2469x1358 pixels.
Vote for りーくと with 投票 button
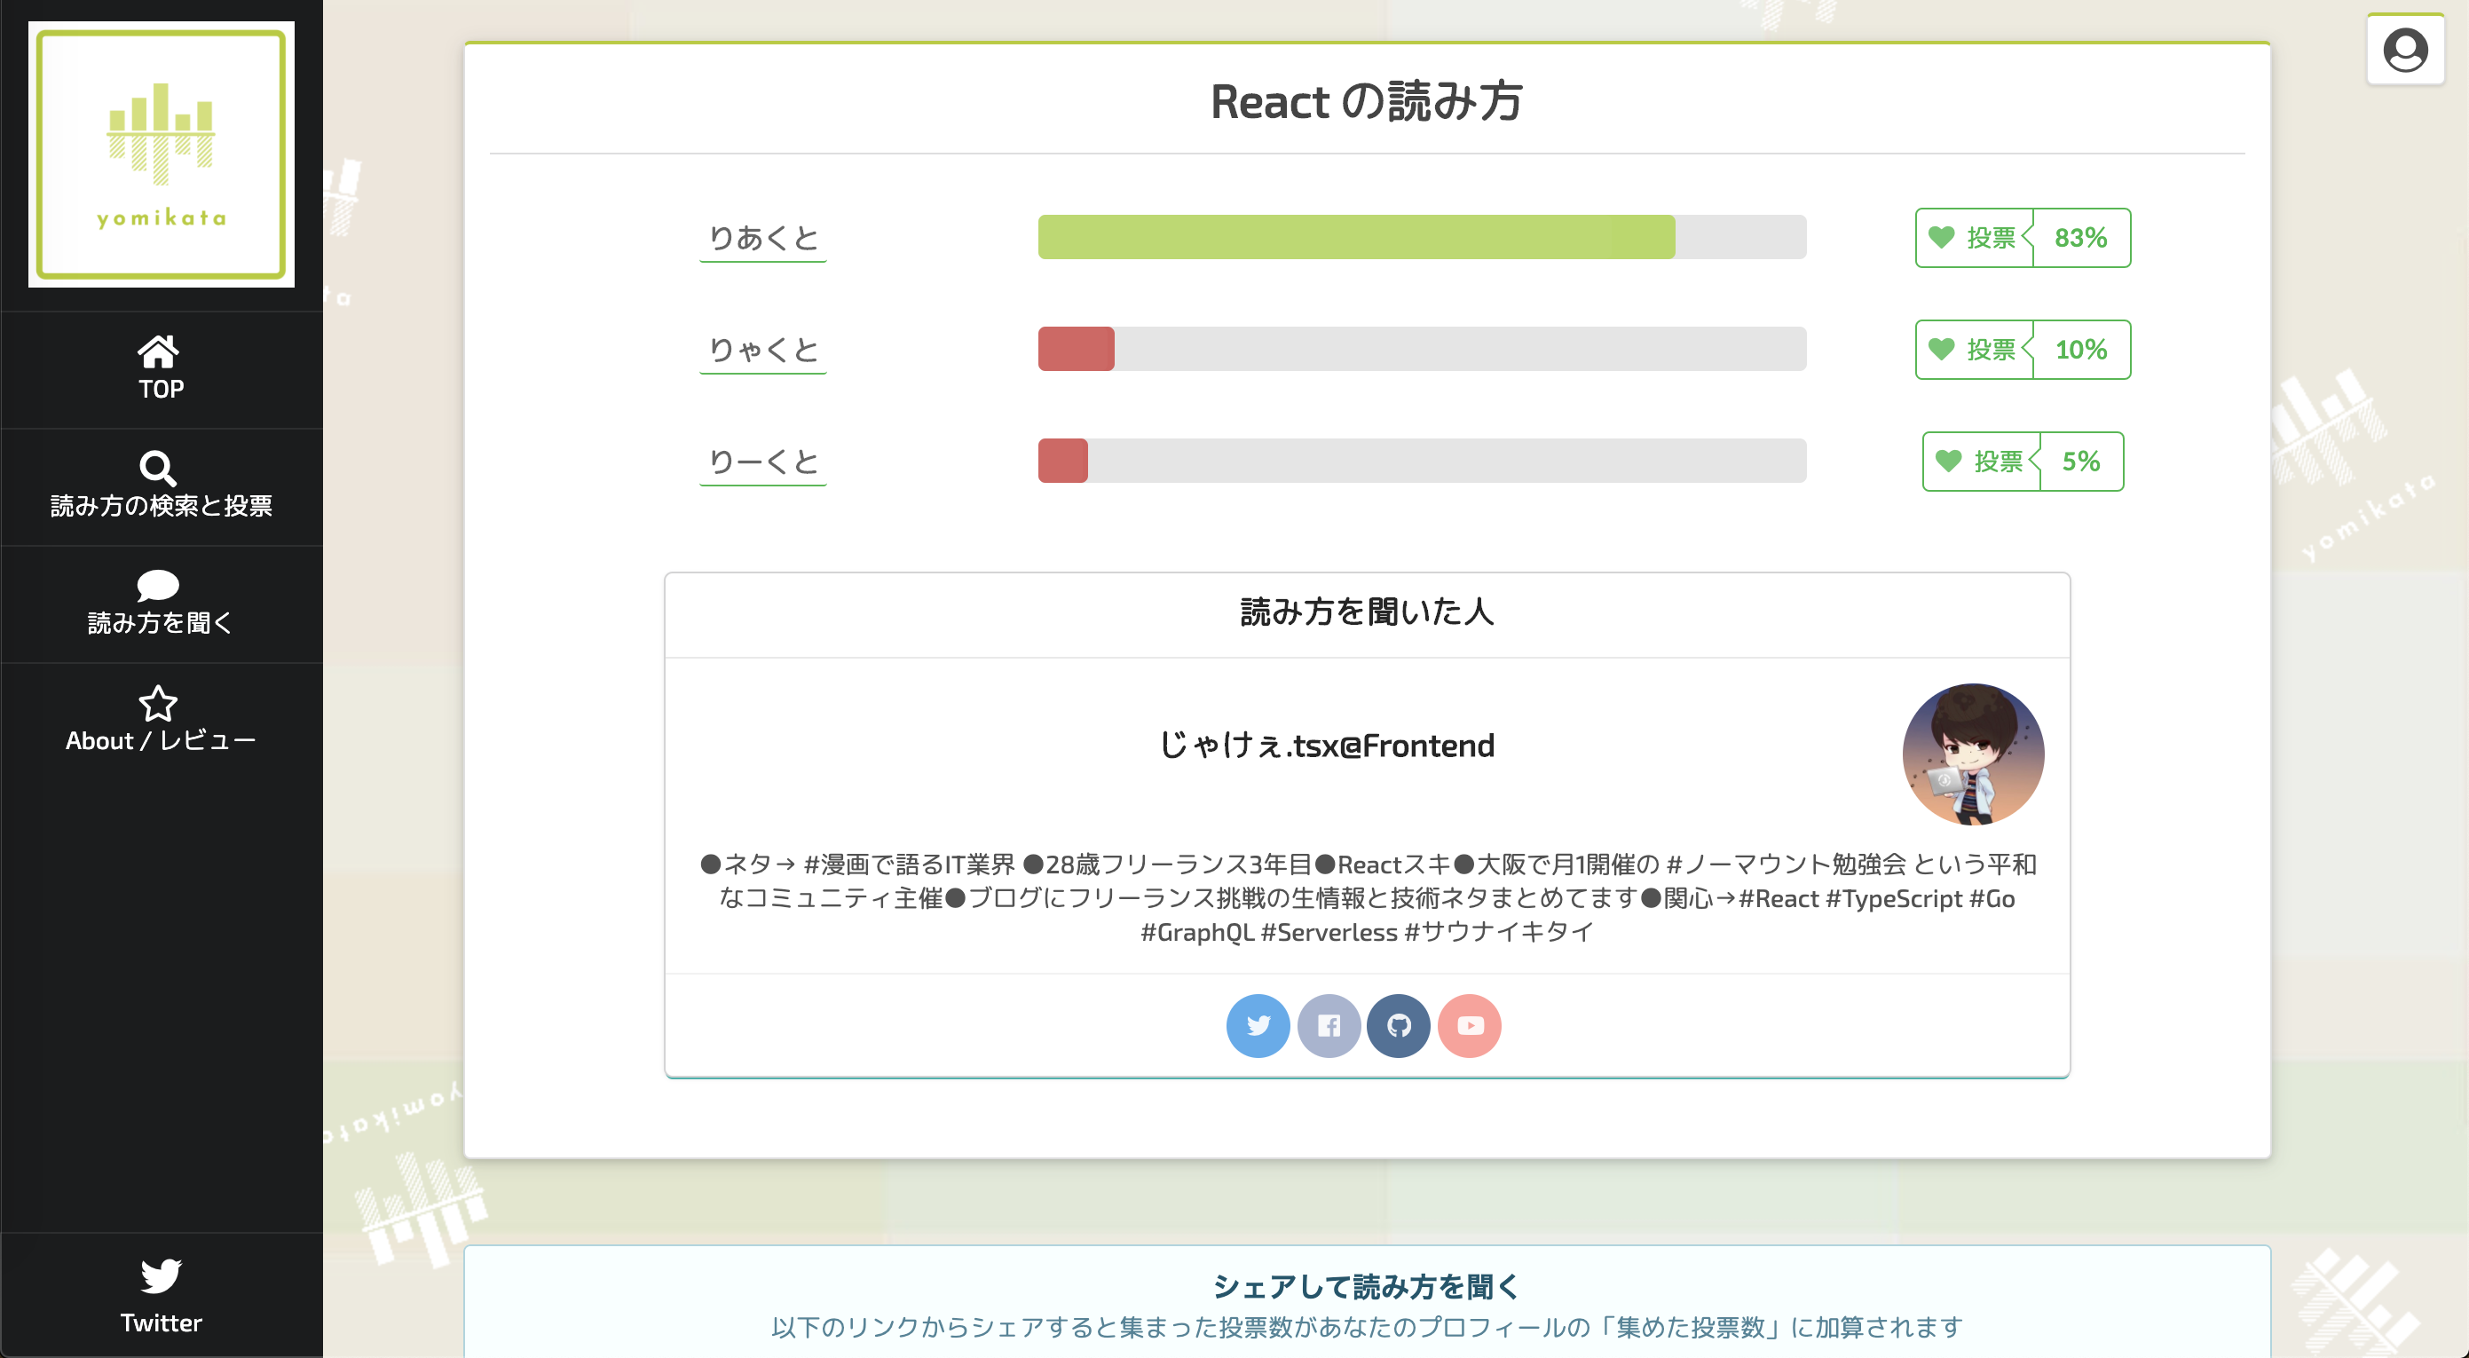point(1981,462)
